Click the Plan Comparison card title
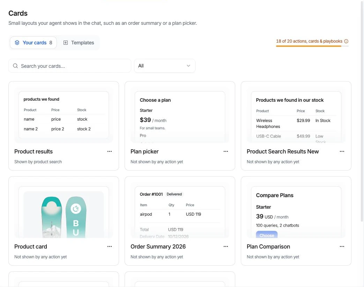 click(268, 246)
